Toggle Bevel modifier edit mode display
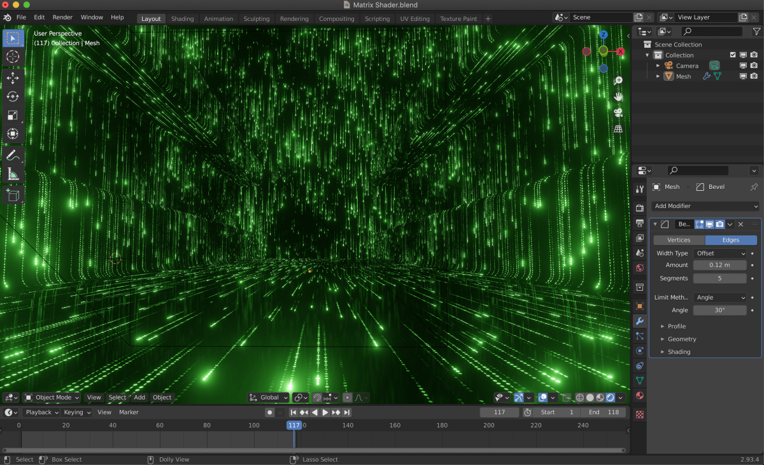The image size is (764, 465). tap(700, 224)
